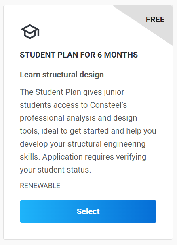Click 'Application requires verifying' sentence

pos(94,157)
